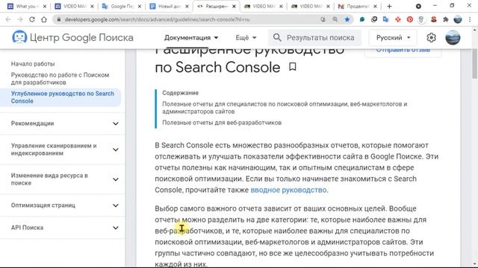This screenshot has height=268, width=478.
Task: Expand the Рекомендации sidebar section
Action: tap(63, 124)
